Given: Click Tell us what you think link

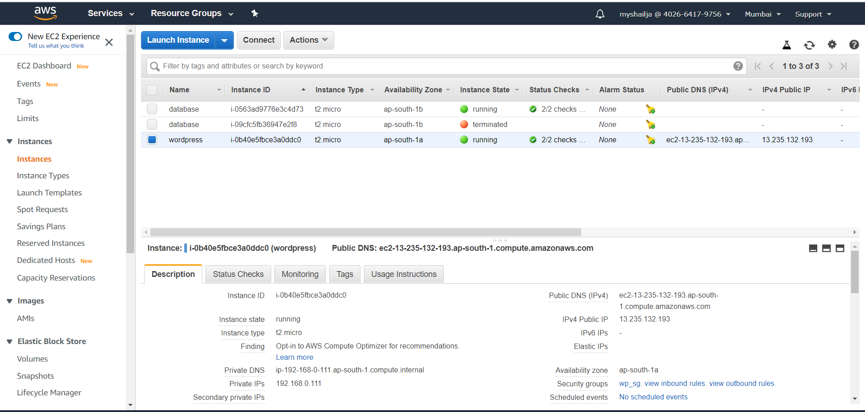Looking at the screenshot, I should [x=56, y=46].
